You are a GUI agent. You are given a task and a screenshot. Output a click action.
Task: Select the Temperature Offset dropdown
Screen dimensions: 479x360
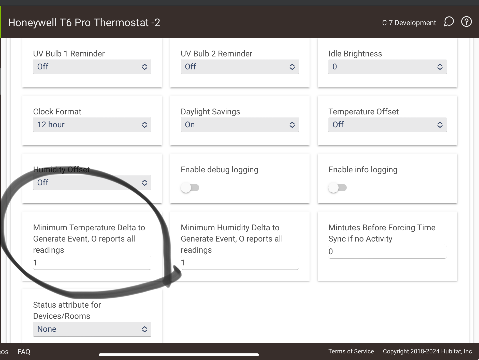387,125
